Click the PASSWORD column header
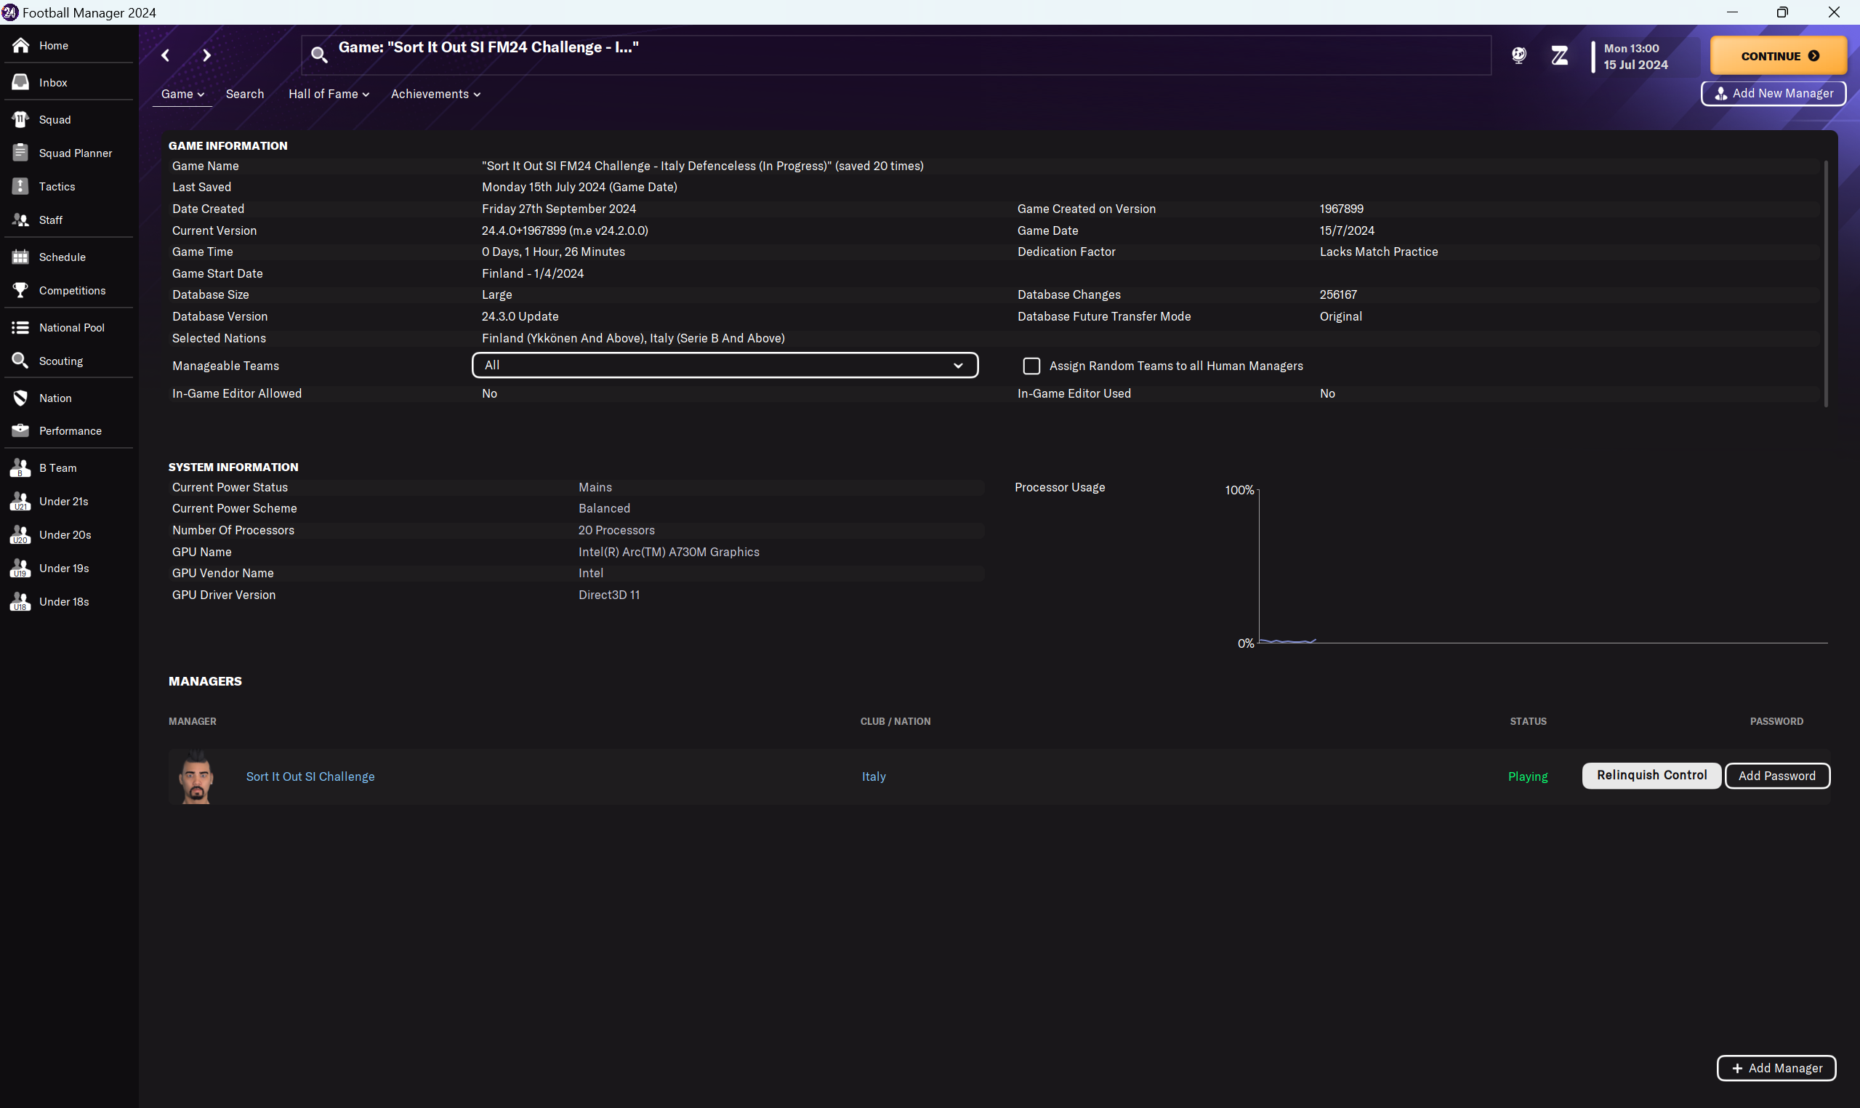This screenshot has width=1860, height=1108. [x=1776, y=721]
